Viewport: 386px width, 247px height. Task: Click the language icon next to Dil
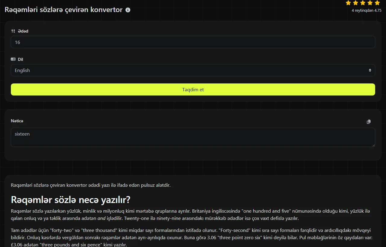[13, 59]
